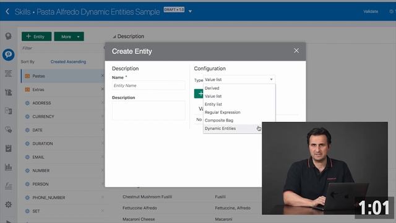Click Macaroni Cheese value row
Viewport: 396px width, 223px height.
[139, 219]
